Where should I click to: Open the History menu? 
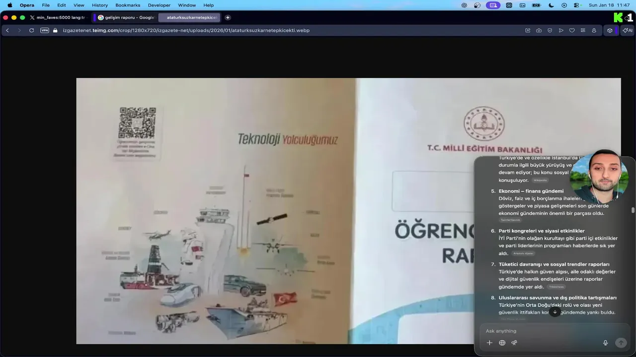(x=100, y=5)
